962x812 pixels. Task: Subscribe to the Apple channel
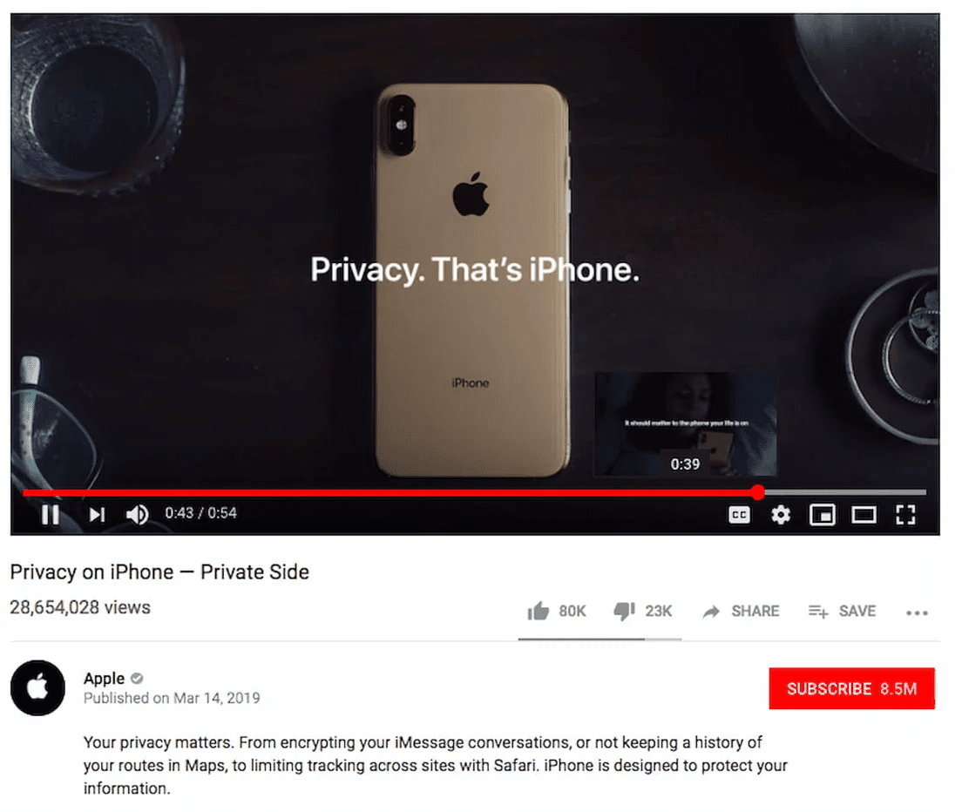click(851, 689)
